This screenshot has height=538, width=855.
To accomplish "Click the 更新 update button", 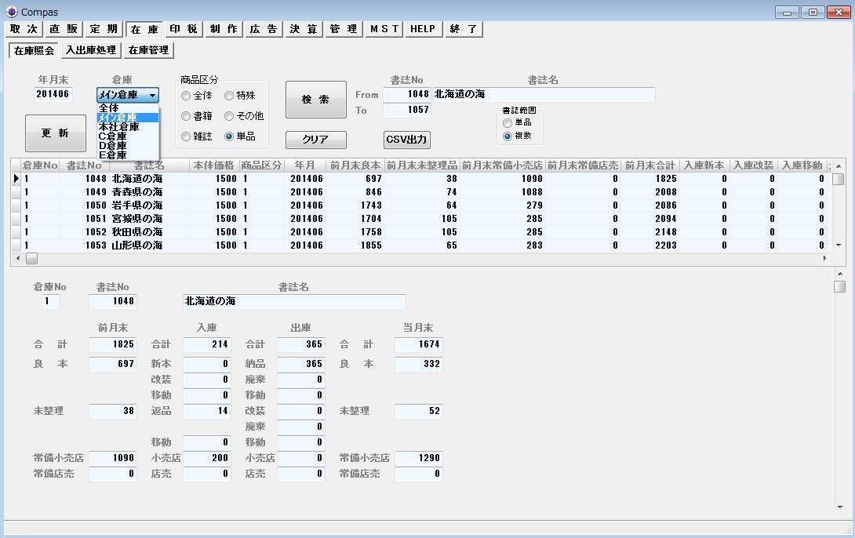I will pos(55,133).
